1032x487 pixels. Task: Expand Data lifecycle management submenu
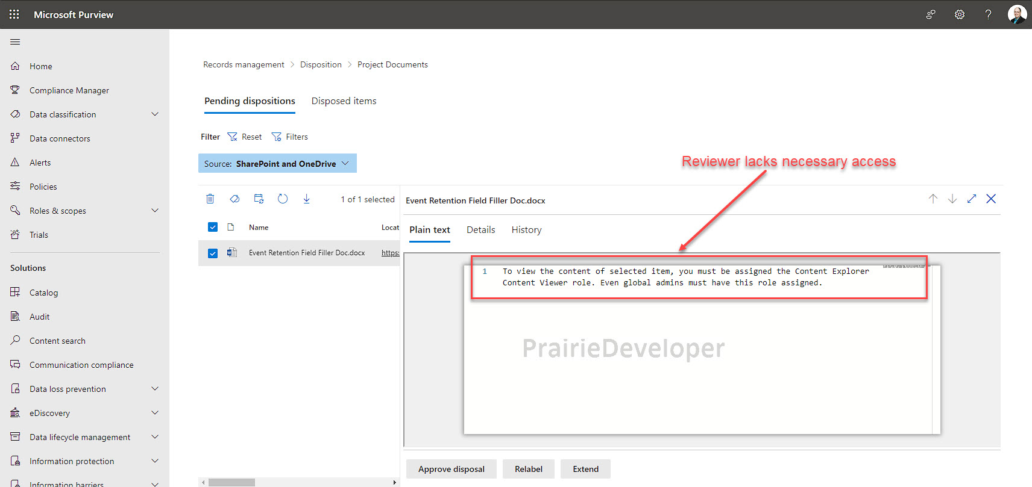[x=155, y=437]
